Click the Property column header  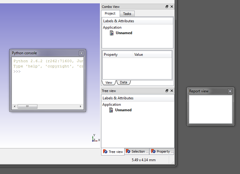(111, 55)
